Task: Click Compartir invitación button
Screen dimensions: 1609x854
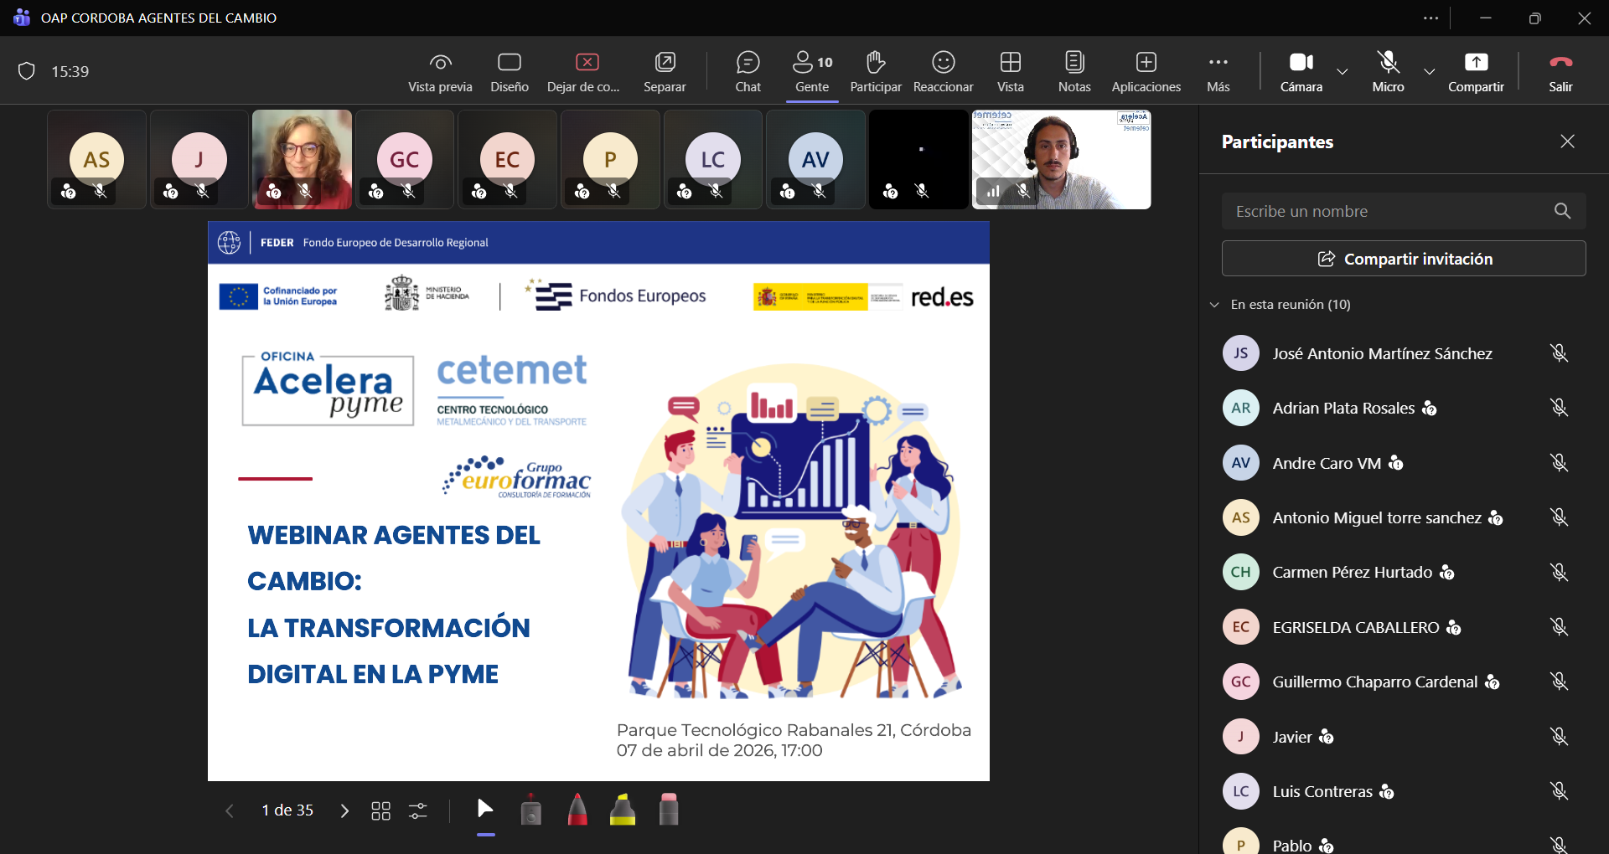Action: [1404, 259]
